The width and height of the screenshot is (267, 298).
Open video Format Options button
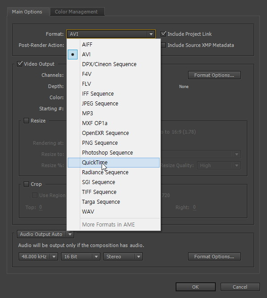(x=214, y=75)
